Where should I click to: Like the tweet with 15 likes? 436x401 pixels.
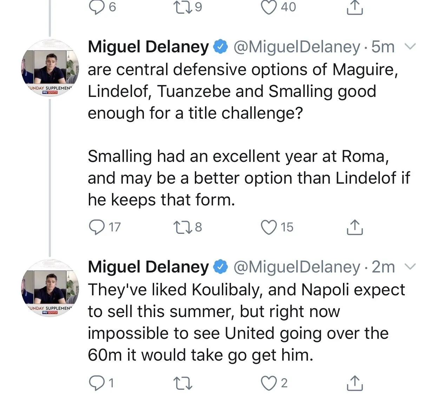pos(269,227)
